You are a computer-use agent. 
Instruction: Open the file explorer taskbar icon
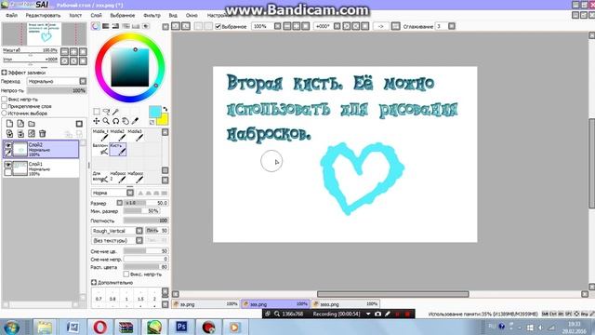[45, 327]
